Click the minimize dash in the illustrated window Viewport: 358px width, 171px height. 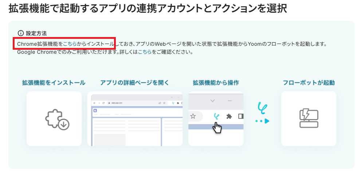click(x=230, y=101)
